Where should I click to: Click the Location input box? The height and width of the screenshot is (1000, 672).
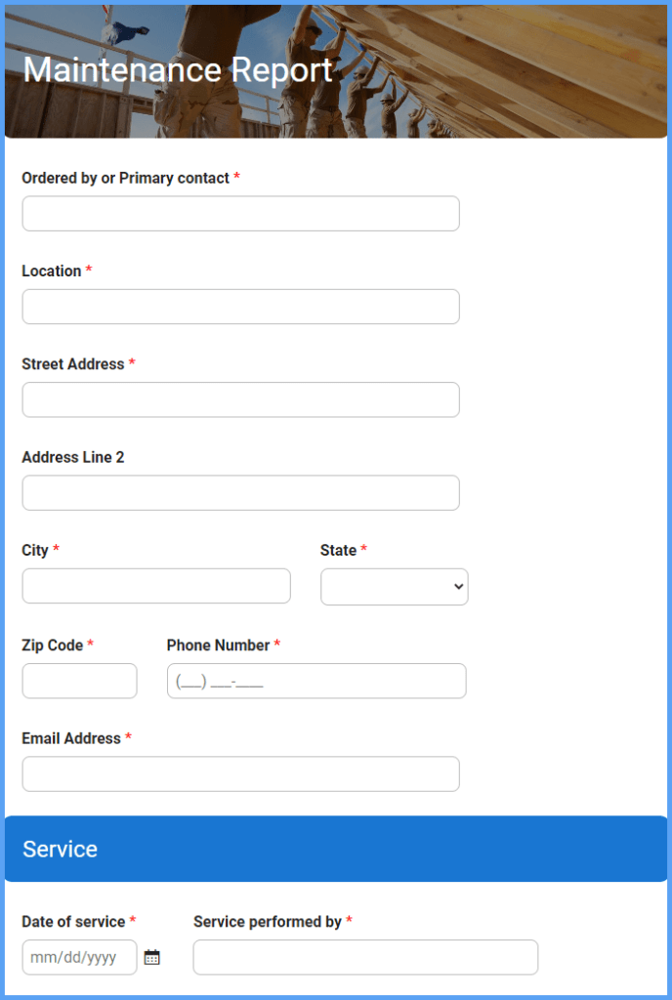(240, 306)
